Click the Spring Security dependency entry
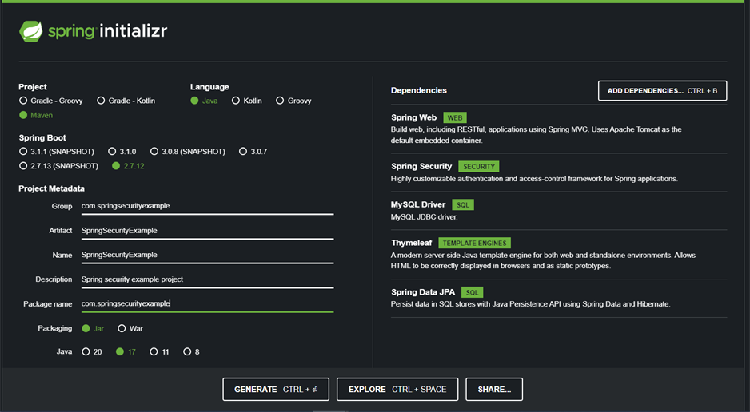This screenshot has height=412, width=750. (421, 167)
